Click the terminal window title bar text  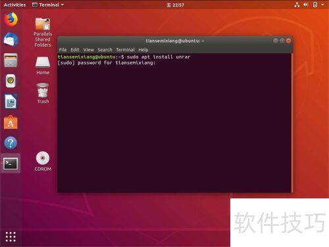(x=175, y=41)
